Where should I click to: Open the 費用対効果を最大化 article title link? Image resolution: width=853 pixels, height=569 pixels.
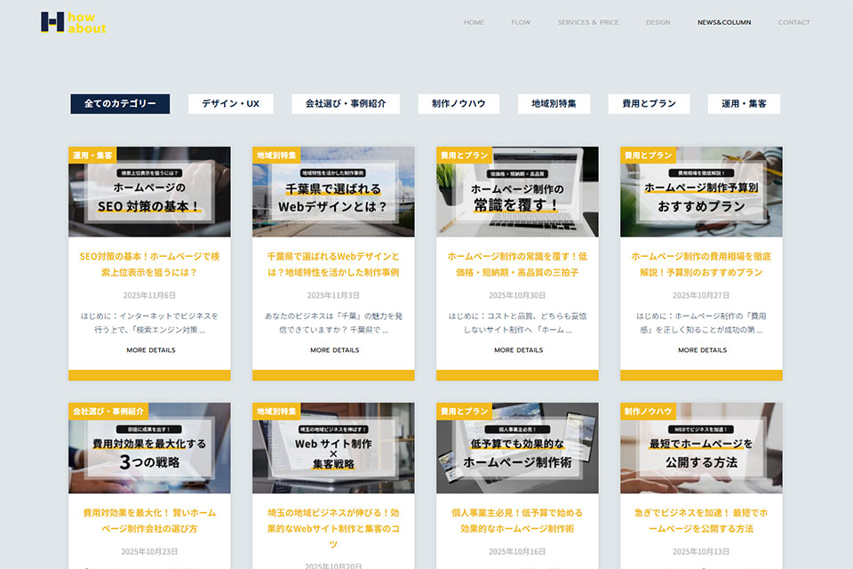pos(149,520)
